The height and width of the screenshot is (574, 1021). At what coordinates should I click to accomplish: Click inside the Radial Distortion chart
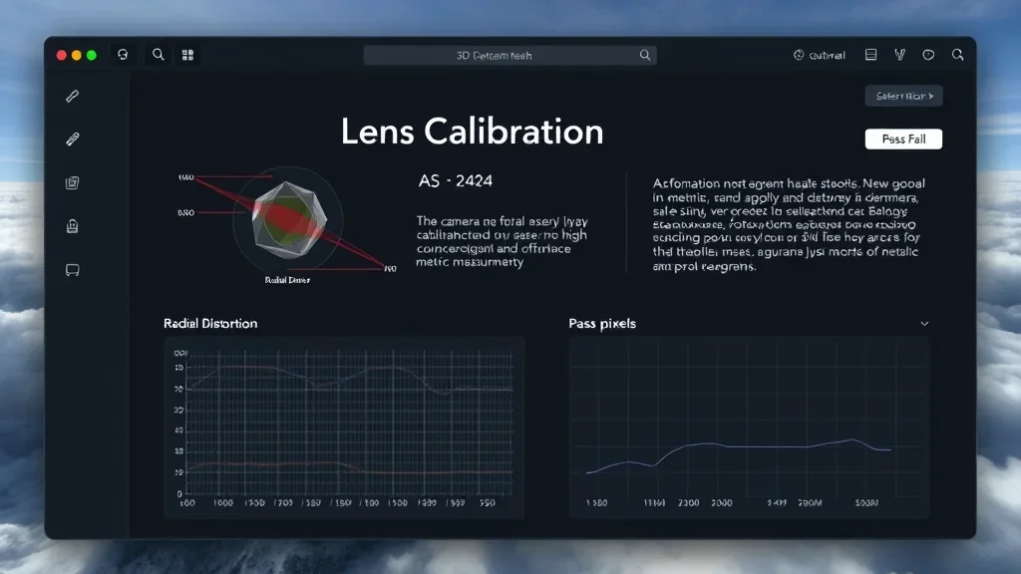click(x=344, y=427)
